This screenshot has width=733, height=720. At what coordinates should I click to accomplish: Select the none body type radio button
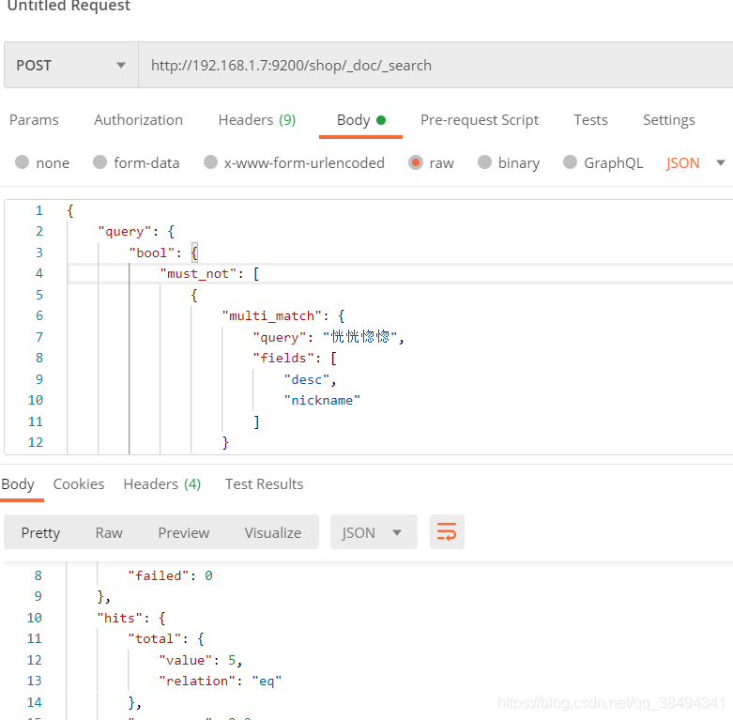point(23,162)
